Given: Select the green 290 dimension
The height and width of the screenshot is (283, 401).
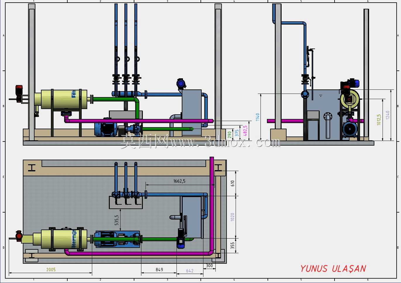Looking at the screenshot, I should 229,134.
